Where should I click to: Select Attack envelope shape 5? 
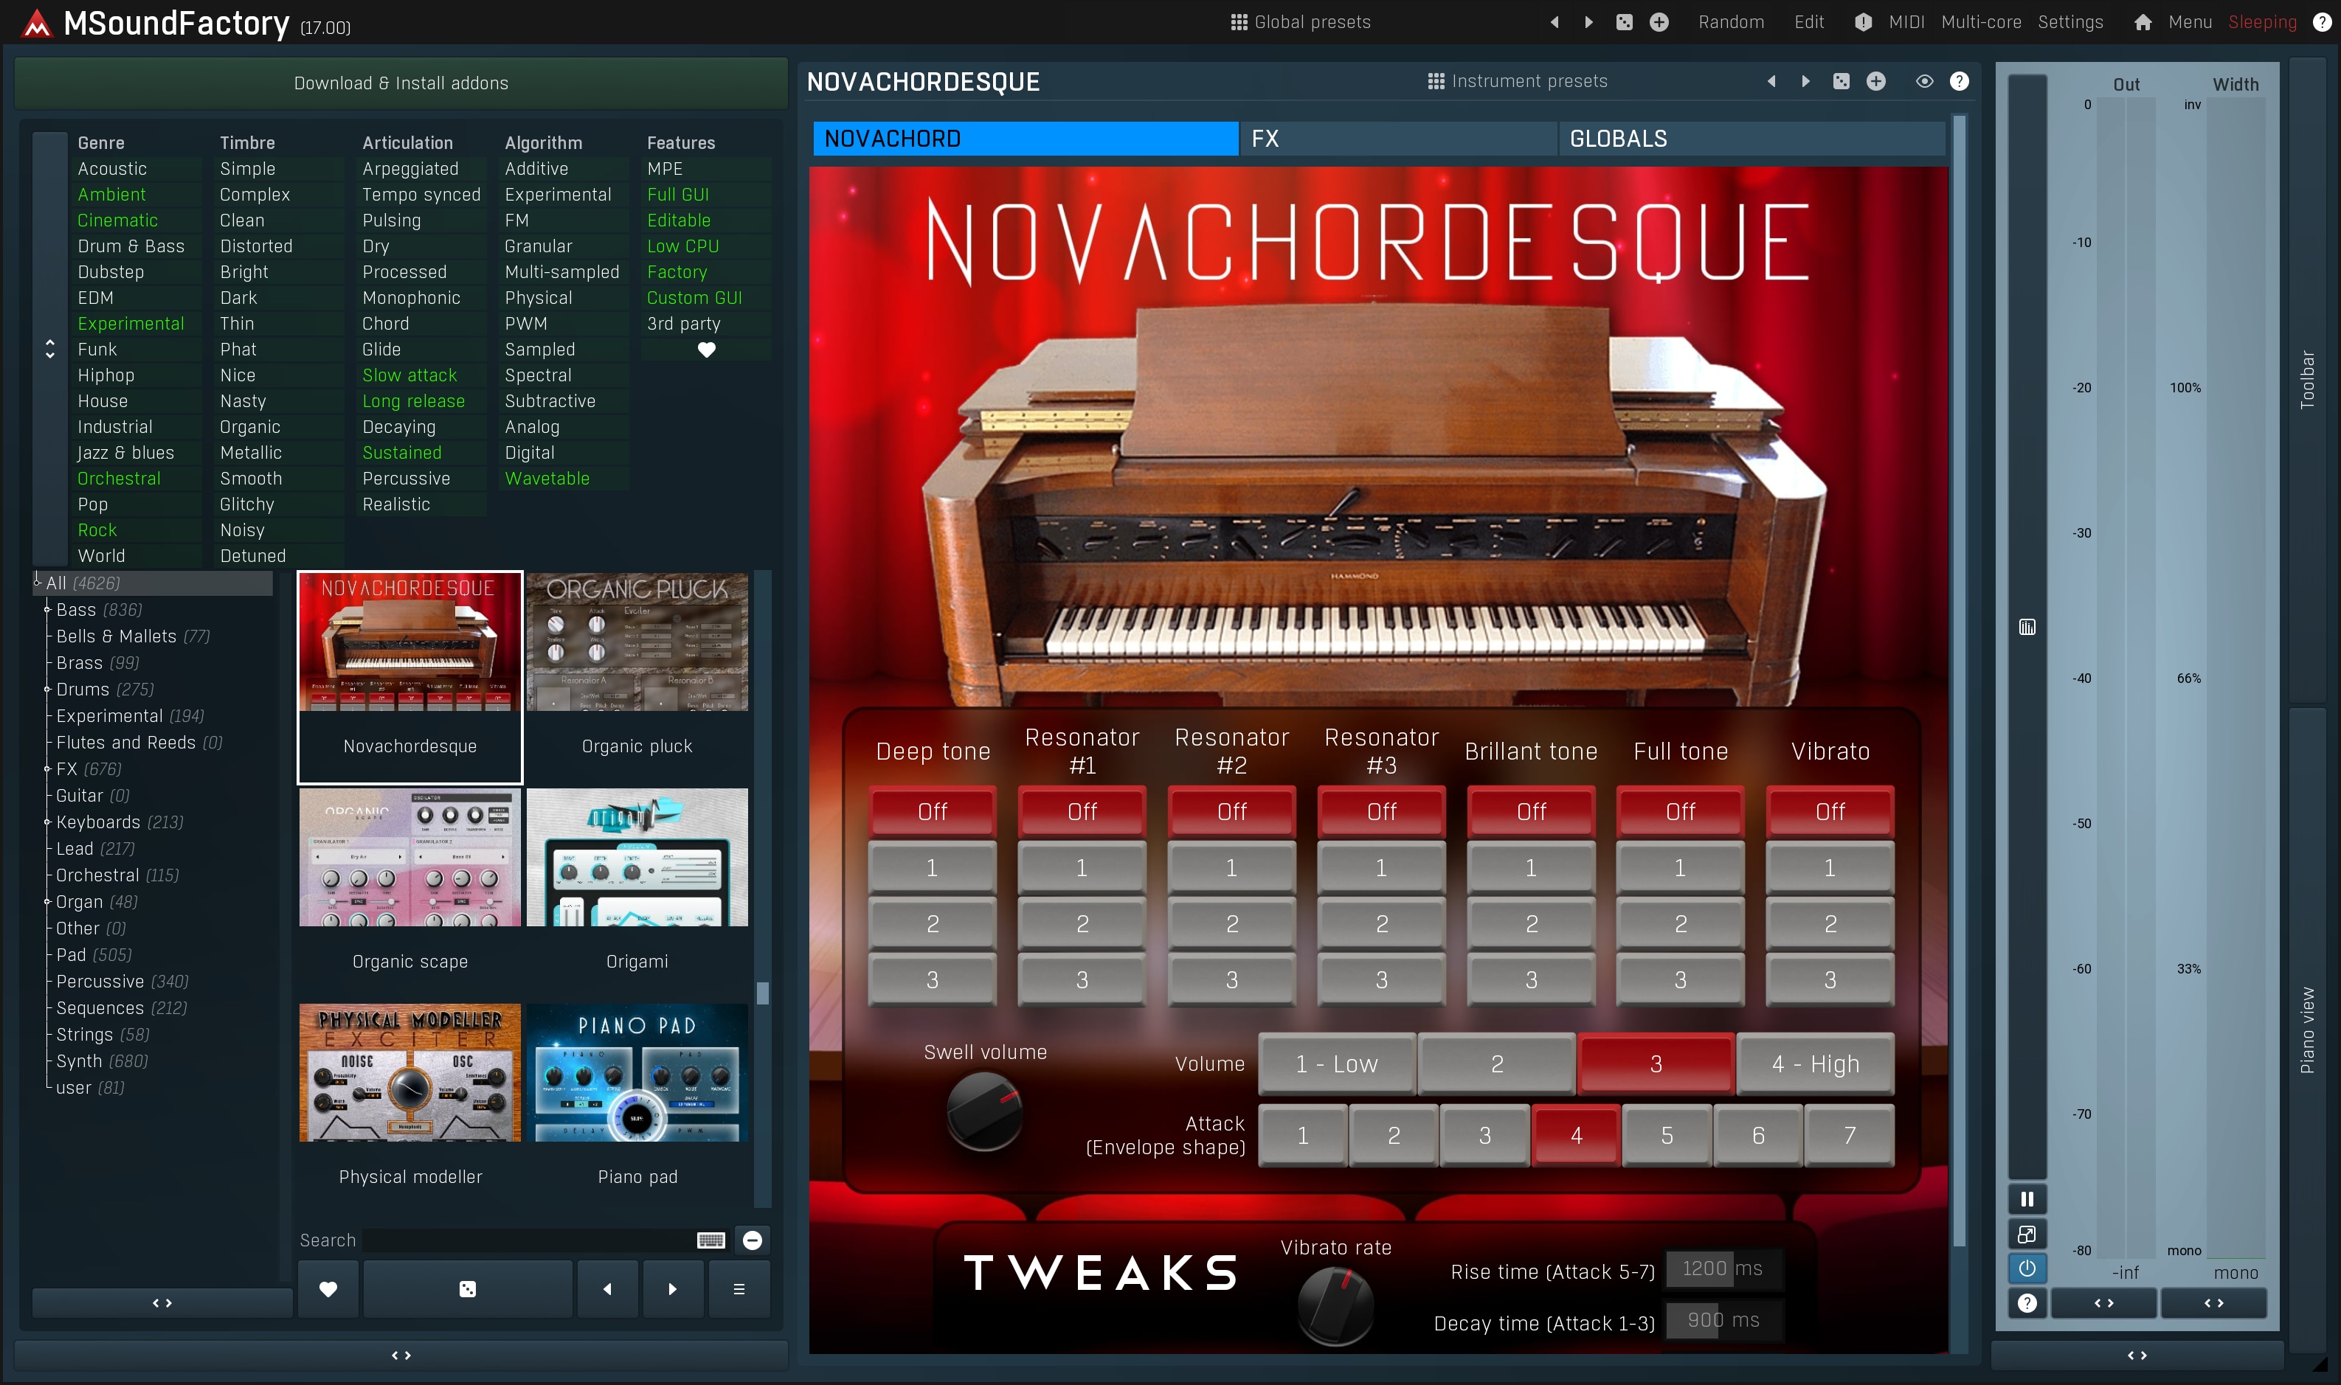coord(1666,1135)
